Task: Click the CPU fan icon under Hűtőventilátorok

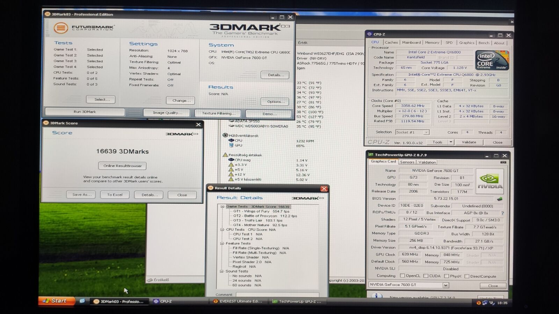Action: pyautogui.click(x=231, y=140)
